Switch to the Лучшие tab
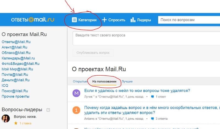This screenshot has height=129, width=220. click(x=127, y=81)
